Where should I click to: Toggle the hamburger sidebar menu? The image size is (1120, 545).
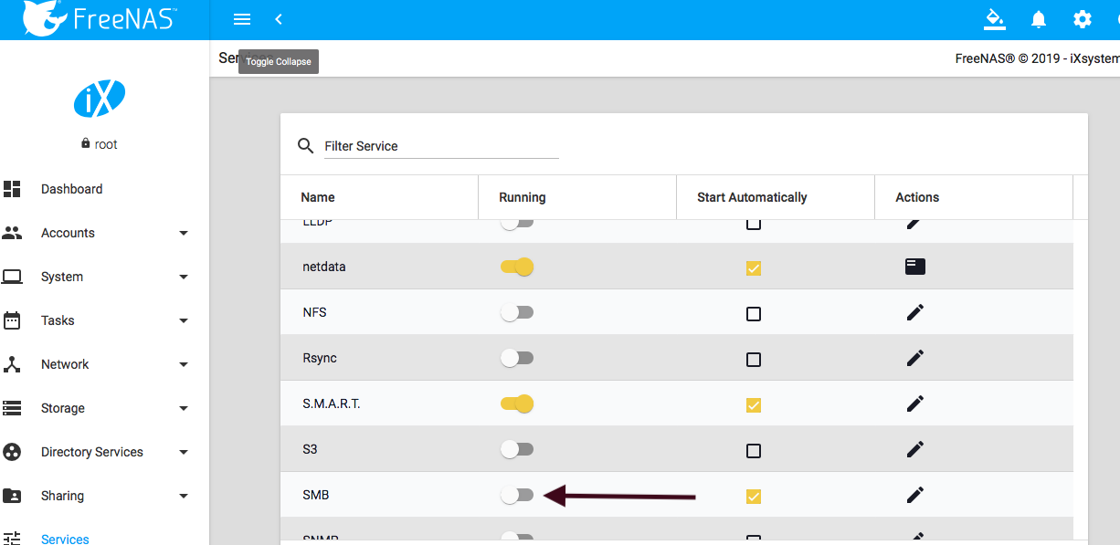[x=242, y=19]
